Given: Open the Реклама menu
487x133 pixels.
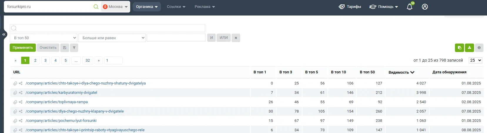Looking at the screenshot, I should pyautogui.click(x=205, y=7).
